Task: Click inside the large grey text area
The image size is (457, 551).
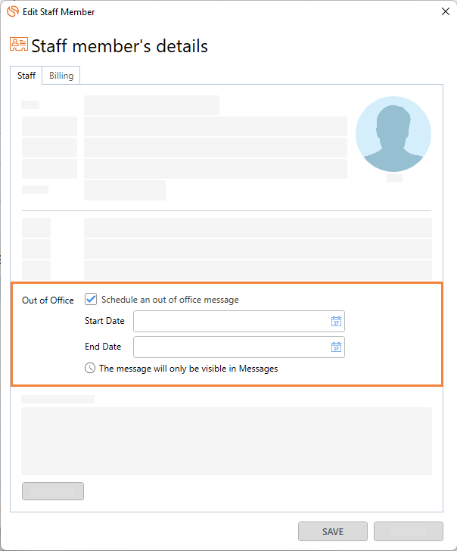Action: [x=226, y=441]
